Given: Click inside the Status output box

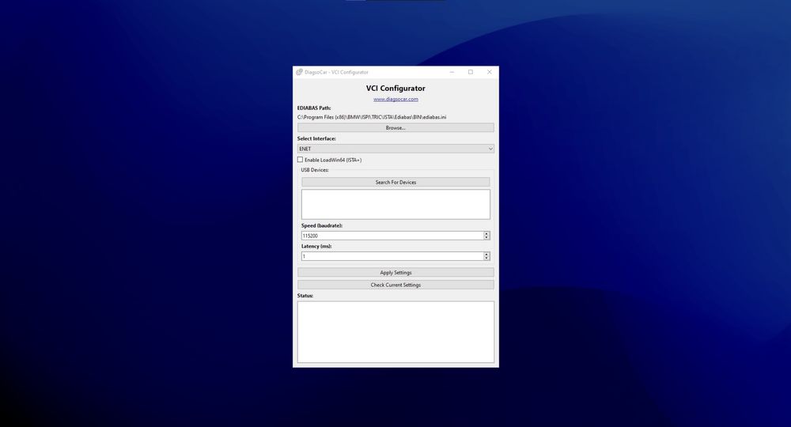Looking at the screenshot, I should (x=395, y=332).
